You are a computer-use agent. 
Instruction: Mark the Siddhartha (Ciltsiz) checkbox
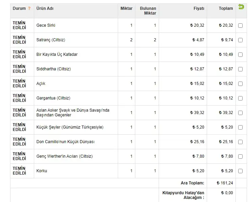tap(241, 69)
